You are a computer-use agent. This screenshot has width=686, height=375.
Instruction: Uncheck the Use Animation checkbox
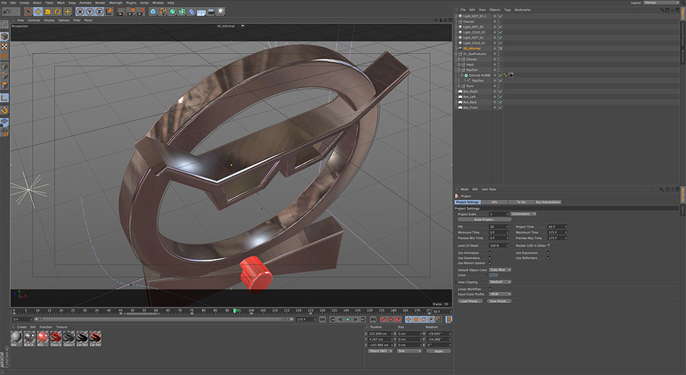490,253
